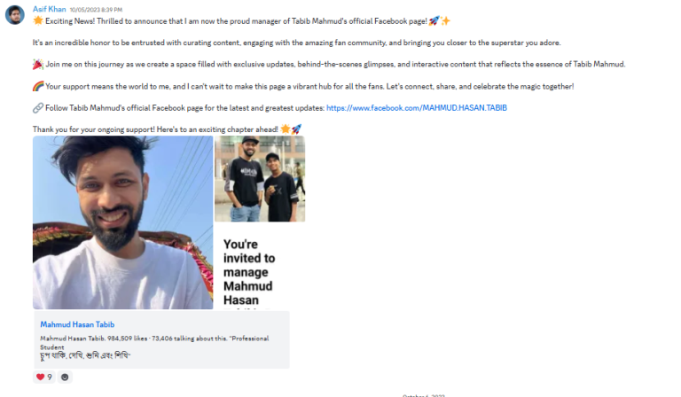Click the star emoji after chapter ahead!

286,128
